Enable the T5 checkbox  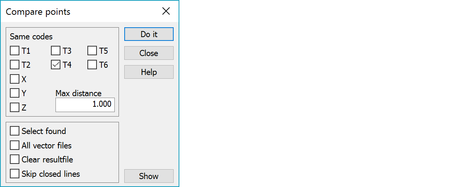pyautogui.click(x=92, y=51)
